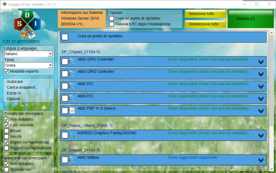
Task: Click the AMD SMBus driver name
Action: pos(88,158)
